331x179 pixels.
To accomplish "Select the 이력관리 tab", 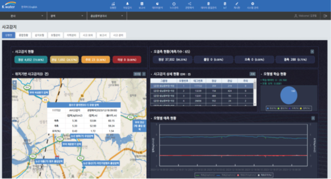I will coord(71,35).
